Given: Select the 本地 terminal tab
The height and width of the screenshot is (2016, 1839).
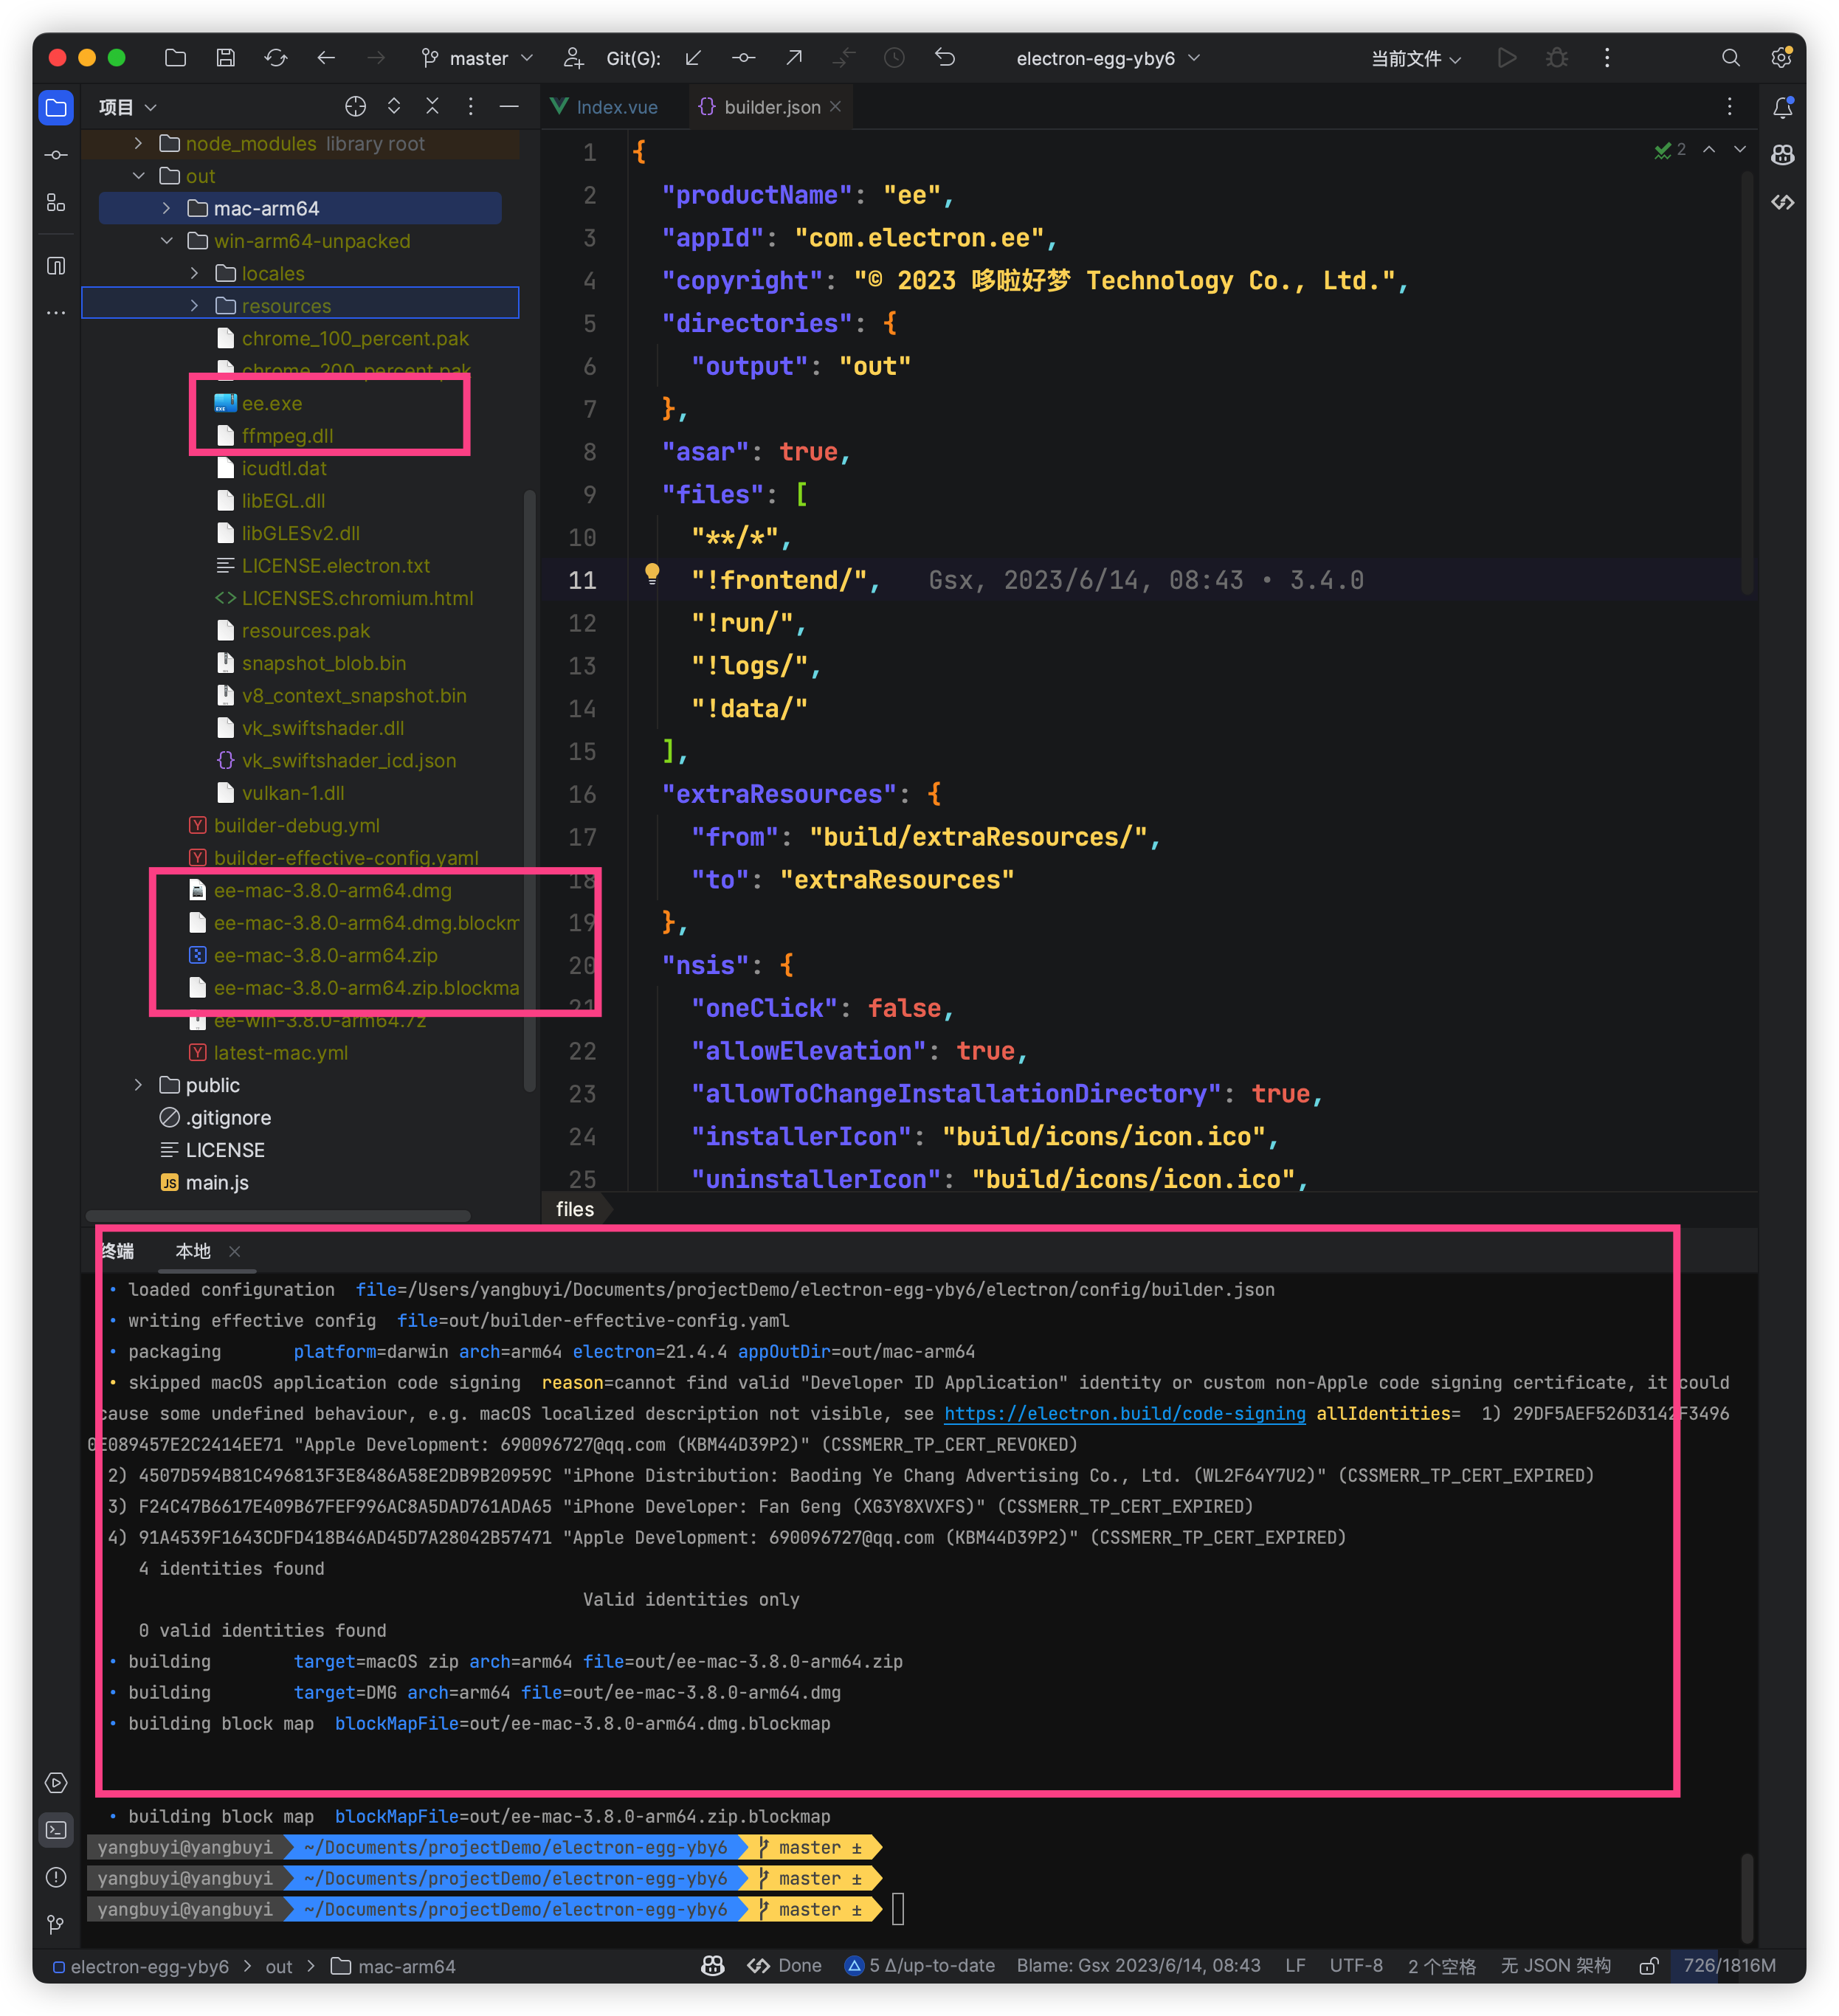Looking at the screenshot, I should (x=193, y=1251).
